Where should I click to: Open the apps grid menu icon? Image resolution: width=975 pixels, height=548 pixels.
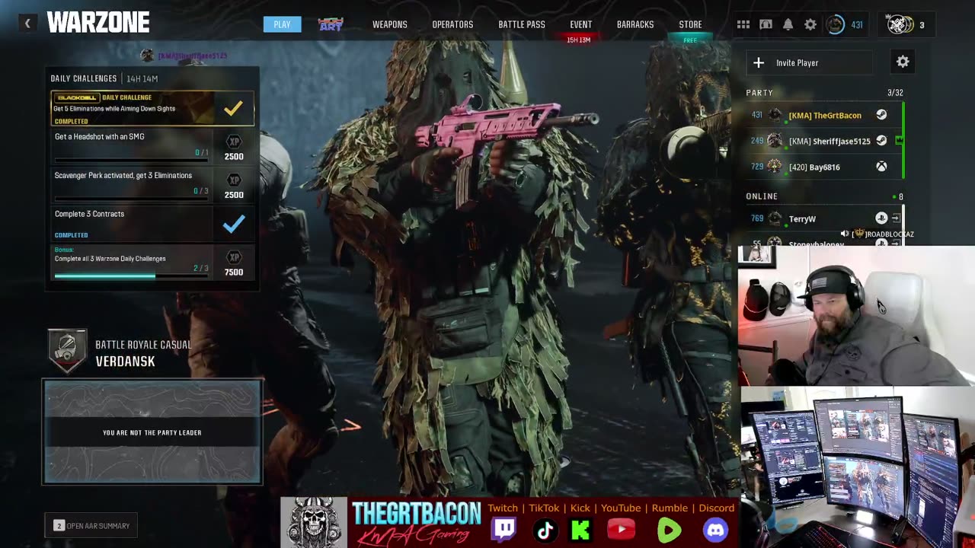[743, 24]
